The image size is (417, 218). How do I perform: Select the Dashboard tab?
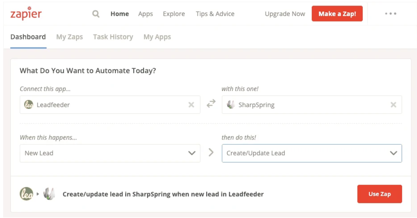28,37
